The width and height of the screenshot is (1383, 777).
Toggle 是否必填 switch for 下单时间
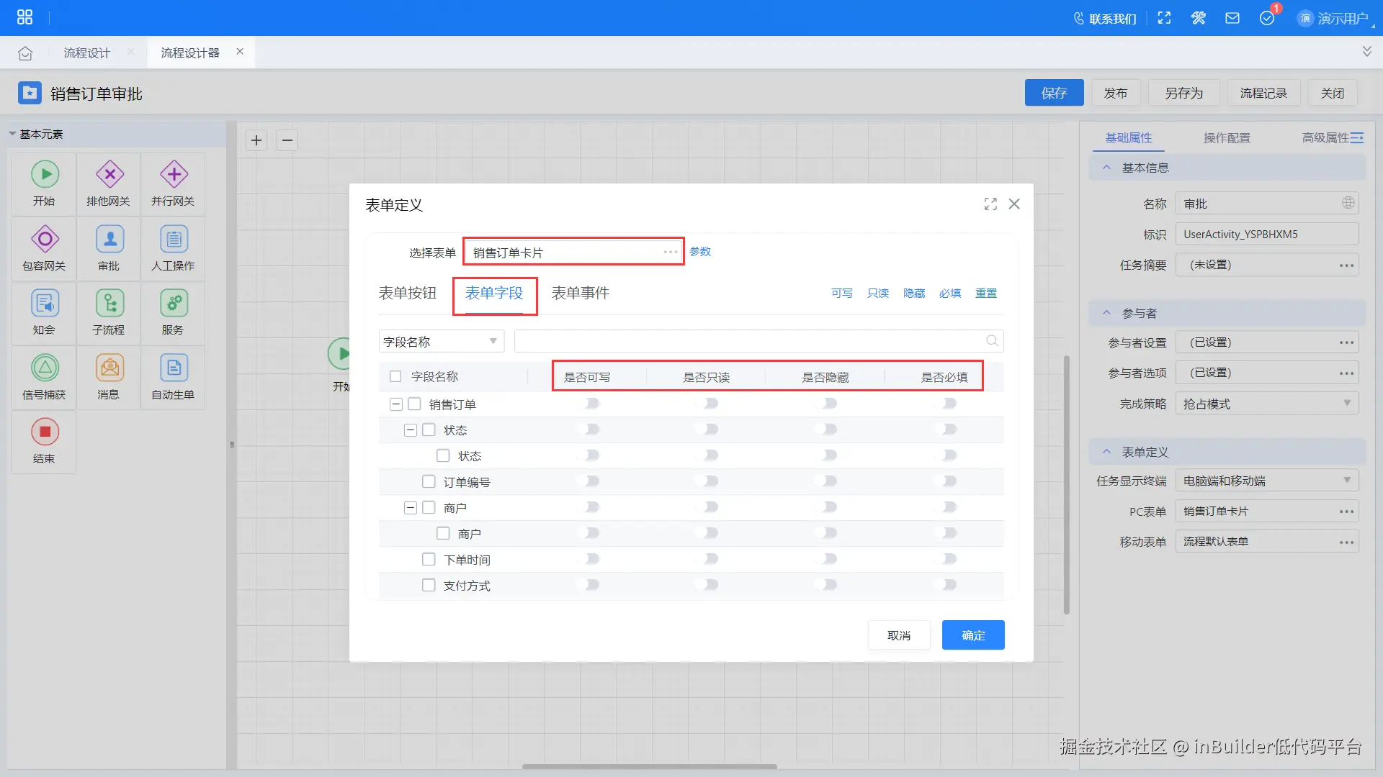coord(946,559)
